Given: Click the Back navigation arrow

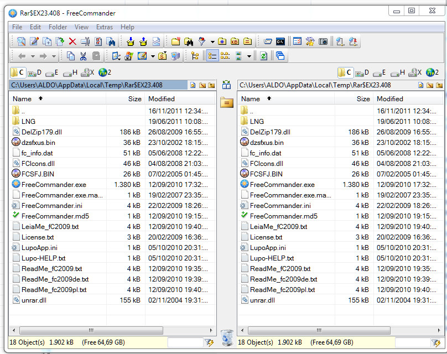Looking at the screenshot, I should tap(22, 56).
